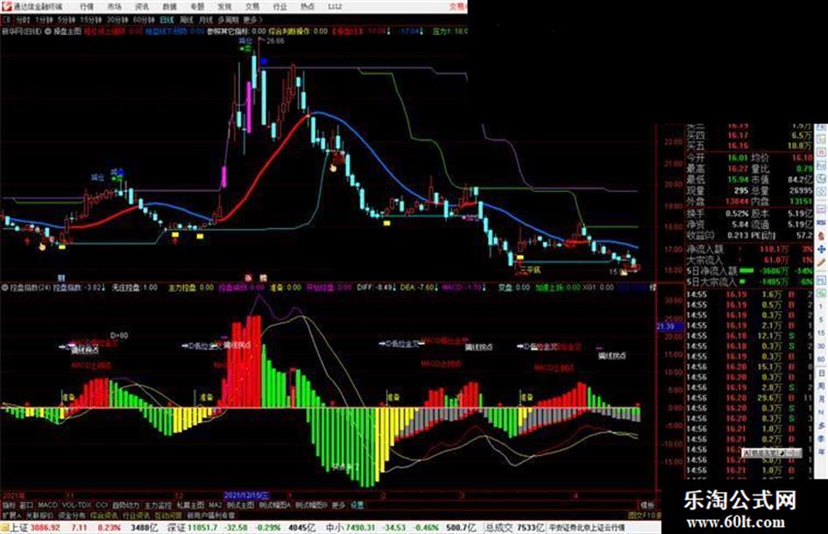This screenshot has height=534, width=828.
Task: Switch to the 60分钟 period
Action: (x=143, y=19)
